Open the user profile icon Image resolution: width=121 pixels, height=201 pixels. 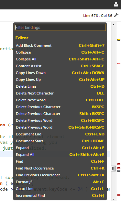116,4
